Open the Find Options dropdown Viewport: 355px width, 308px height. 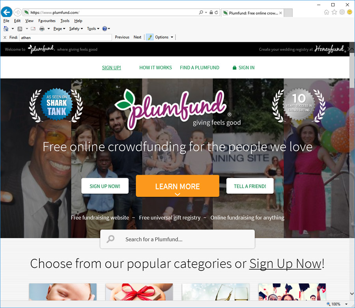[164, 37]
